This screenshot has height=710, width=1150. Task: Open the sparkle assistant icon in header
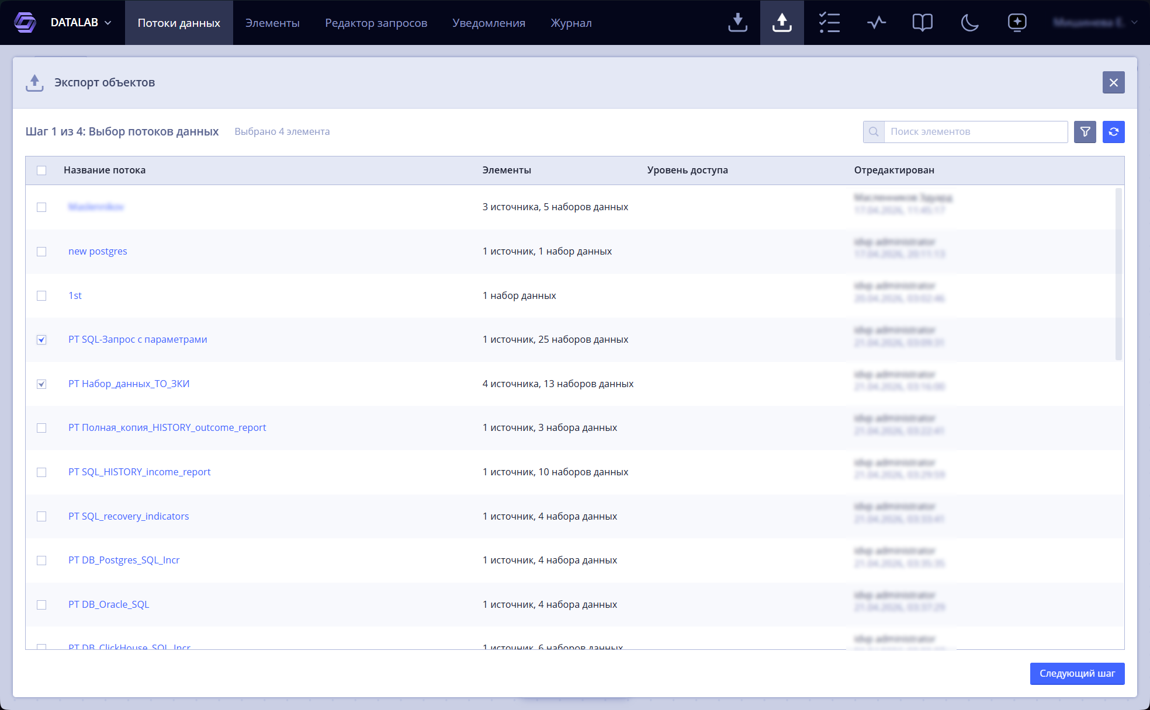1017,23
